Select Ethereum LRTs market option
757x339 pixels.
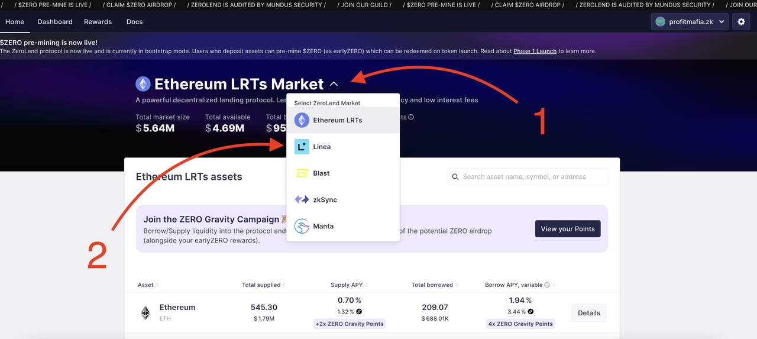(343, 120)
